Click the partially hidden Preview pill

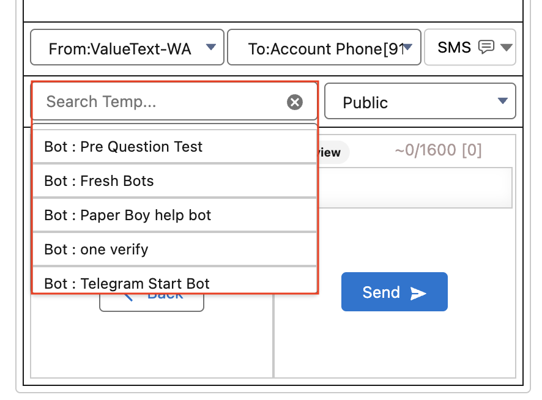[333, 153]
